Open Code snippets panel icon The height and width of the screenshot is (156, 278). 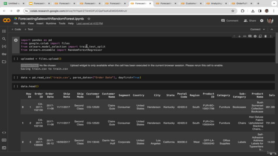[x=4, y=133]
